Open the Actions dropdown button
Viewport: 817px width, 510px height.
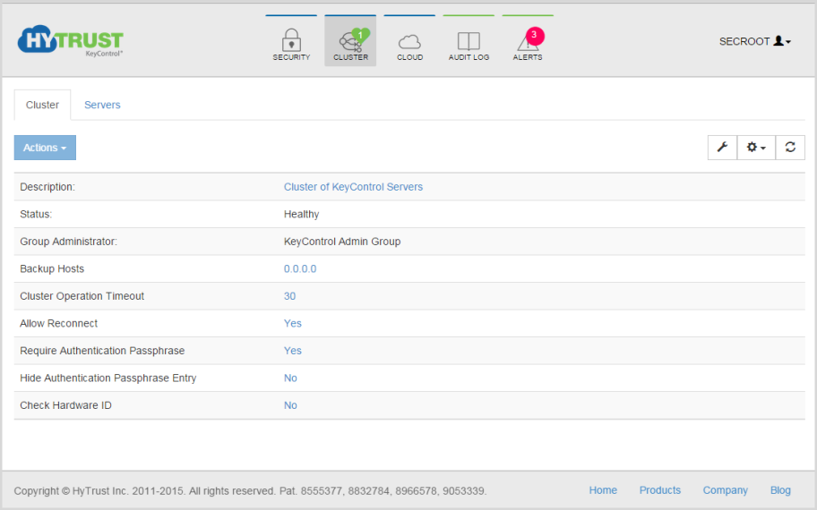[45, 148]
